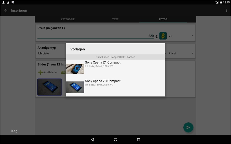Add picture via green plus icon
The width and height of the screenshot is (231, 144).
[40, 72]
